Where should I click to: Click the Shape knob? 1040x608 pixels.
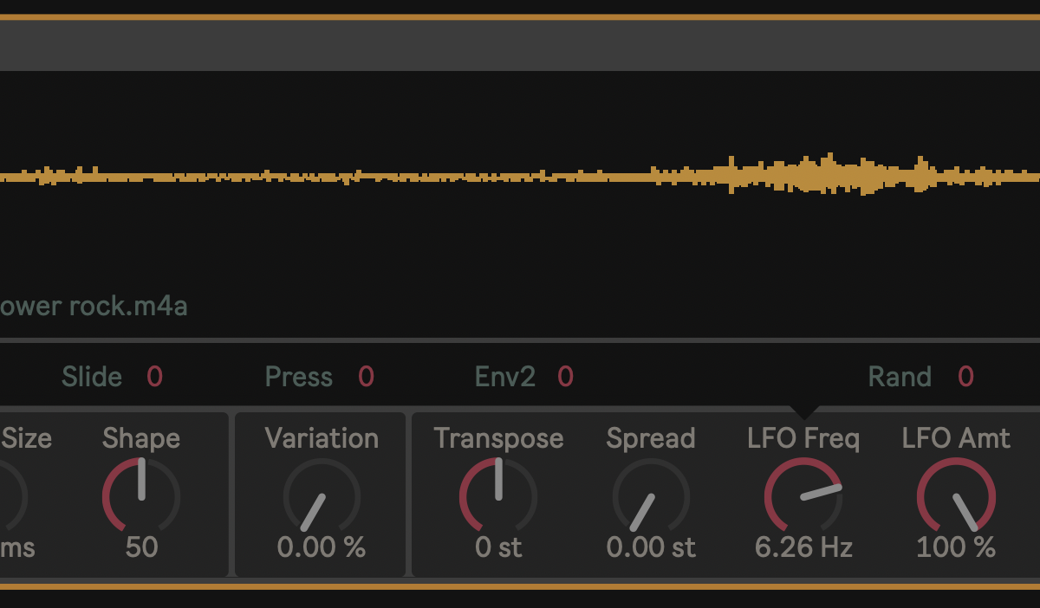[141, 496]
